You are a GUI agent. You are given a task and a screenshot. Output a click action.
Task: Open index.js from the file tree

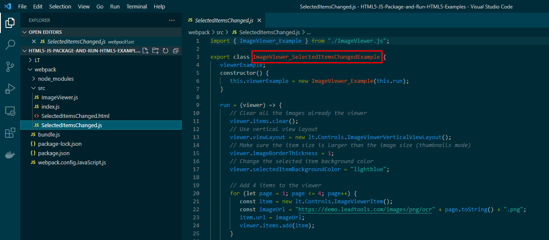(x=101, y=106)
